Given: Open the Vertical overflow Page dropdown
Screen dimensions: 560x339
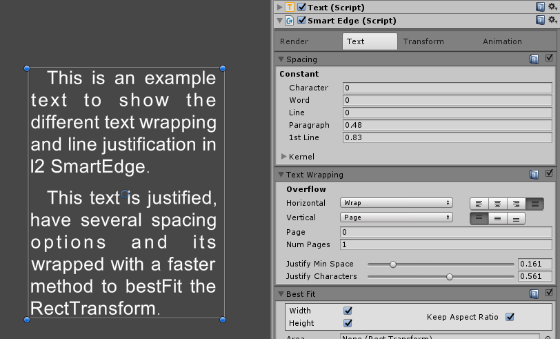Looking at the screenshot, I should tap(396, 217).
